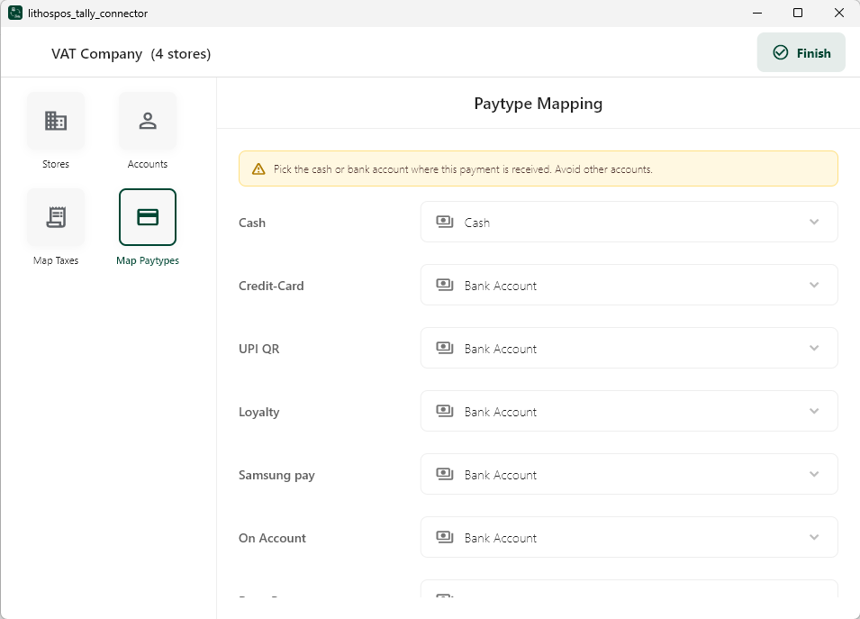Open the Stores section icon
The image size is (860, 619).
(x=56, y=121)
